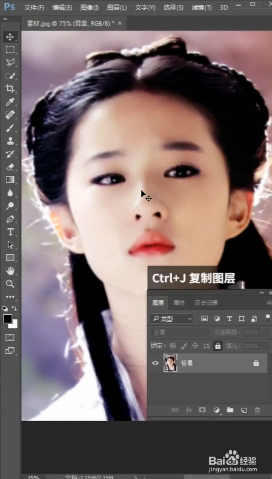Open the 图层(L) menu
The width and height of the screenshot is (272, 479).
point(117,8)
